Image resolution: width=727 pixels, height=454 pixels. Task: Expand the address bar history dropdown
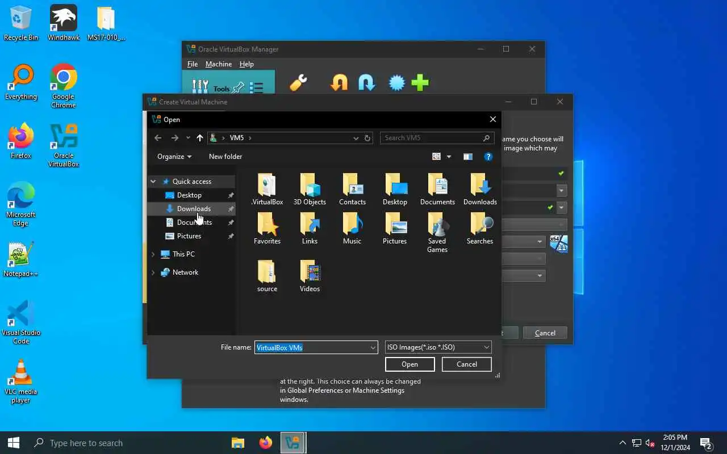[x=356, y=138]
